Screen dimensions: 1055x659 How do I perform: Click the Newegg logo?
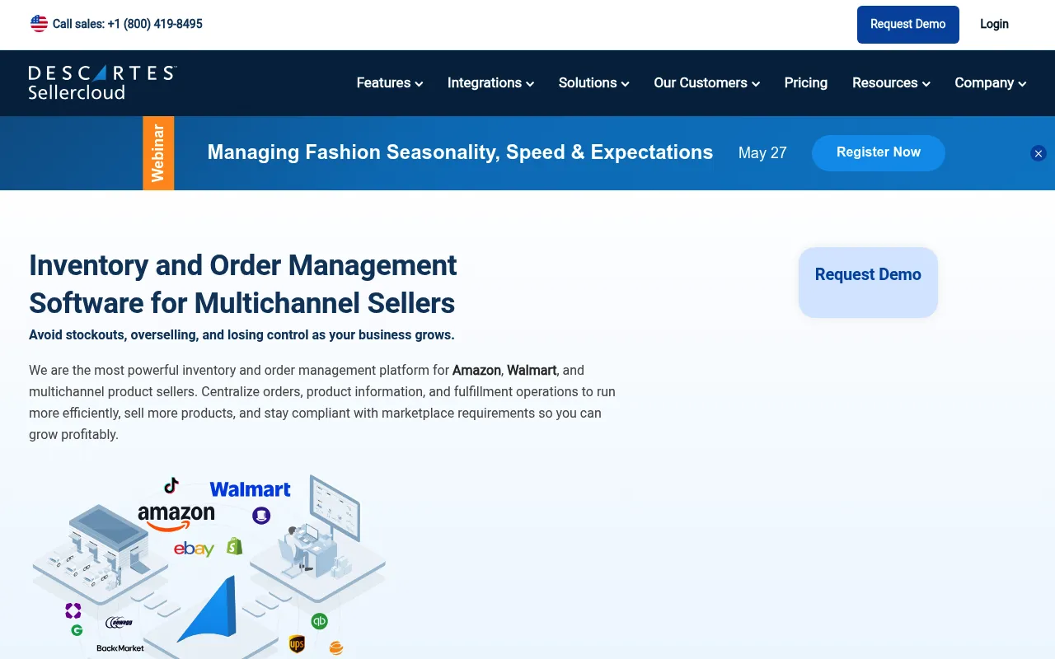(x=119, y=622)
